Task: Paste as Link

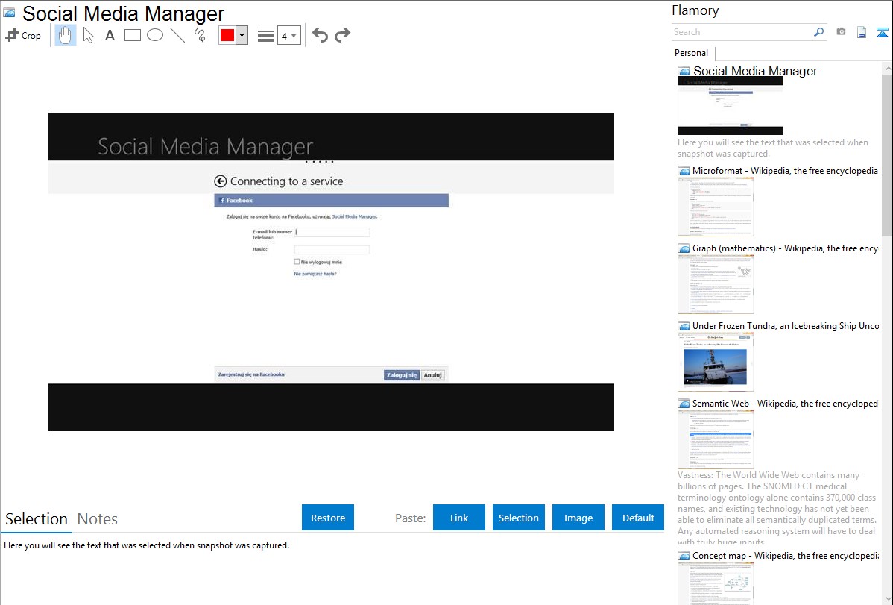Action: (459, 518)
